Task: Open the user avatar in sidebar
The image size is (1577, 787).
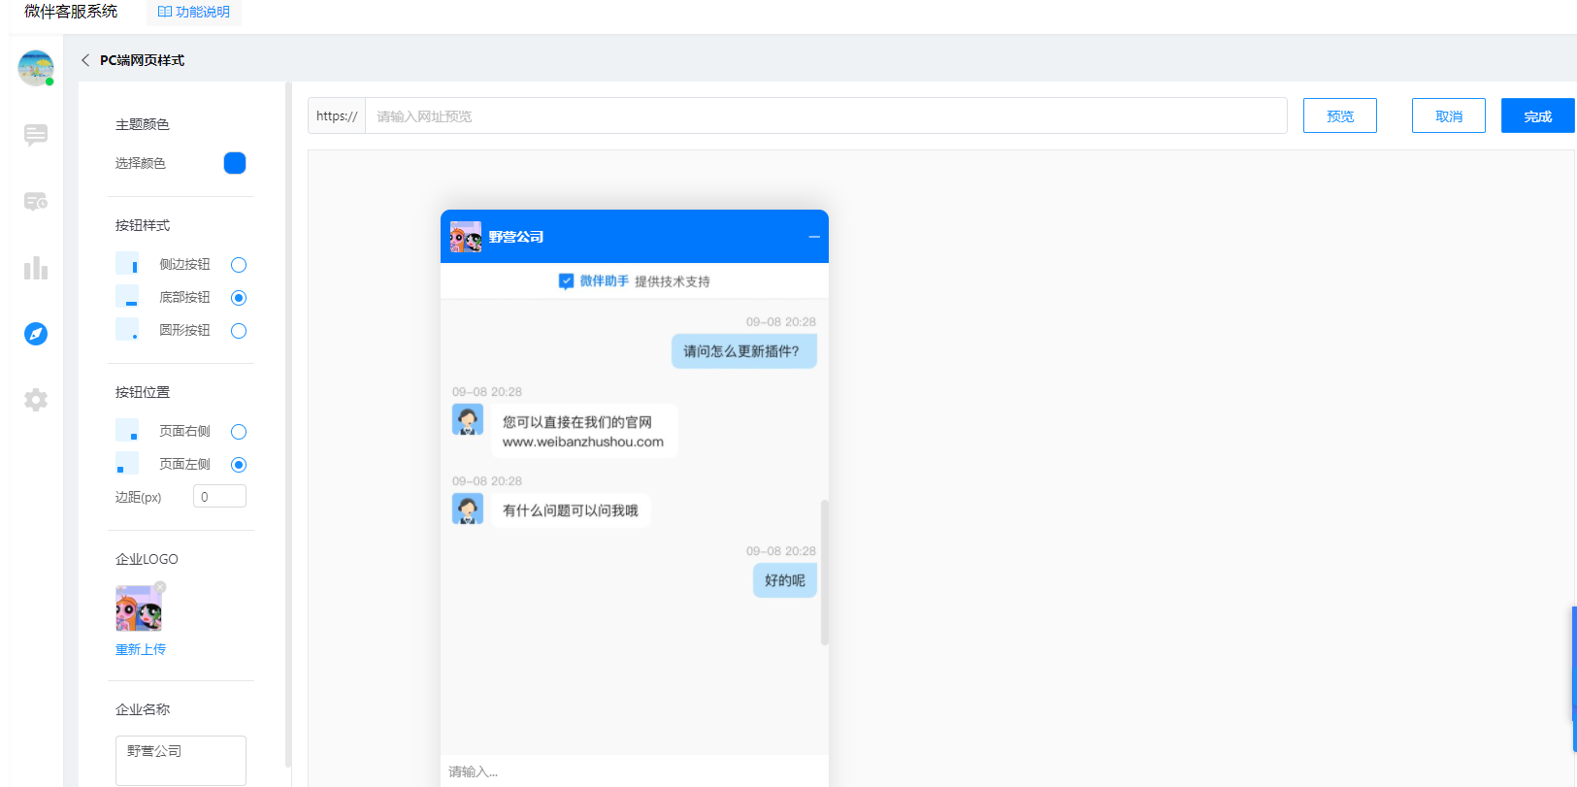Action: coord(36,68)
